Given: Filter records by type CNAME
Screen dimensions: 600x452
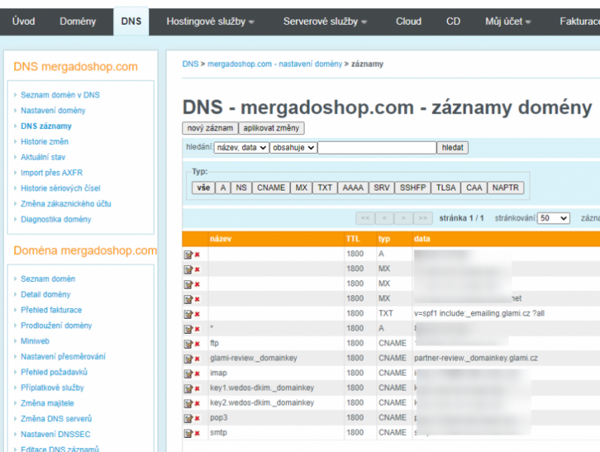Looking at the screenshot, I should [x=271, y=188].
